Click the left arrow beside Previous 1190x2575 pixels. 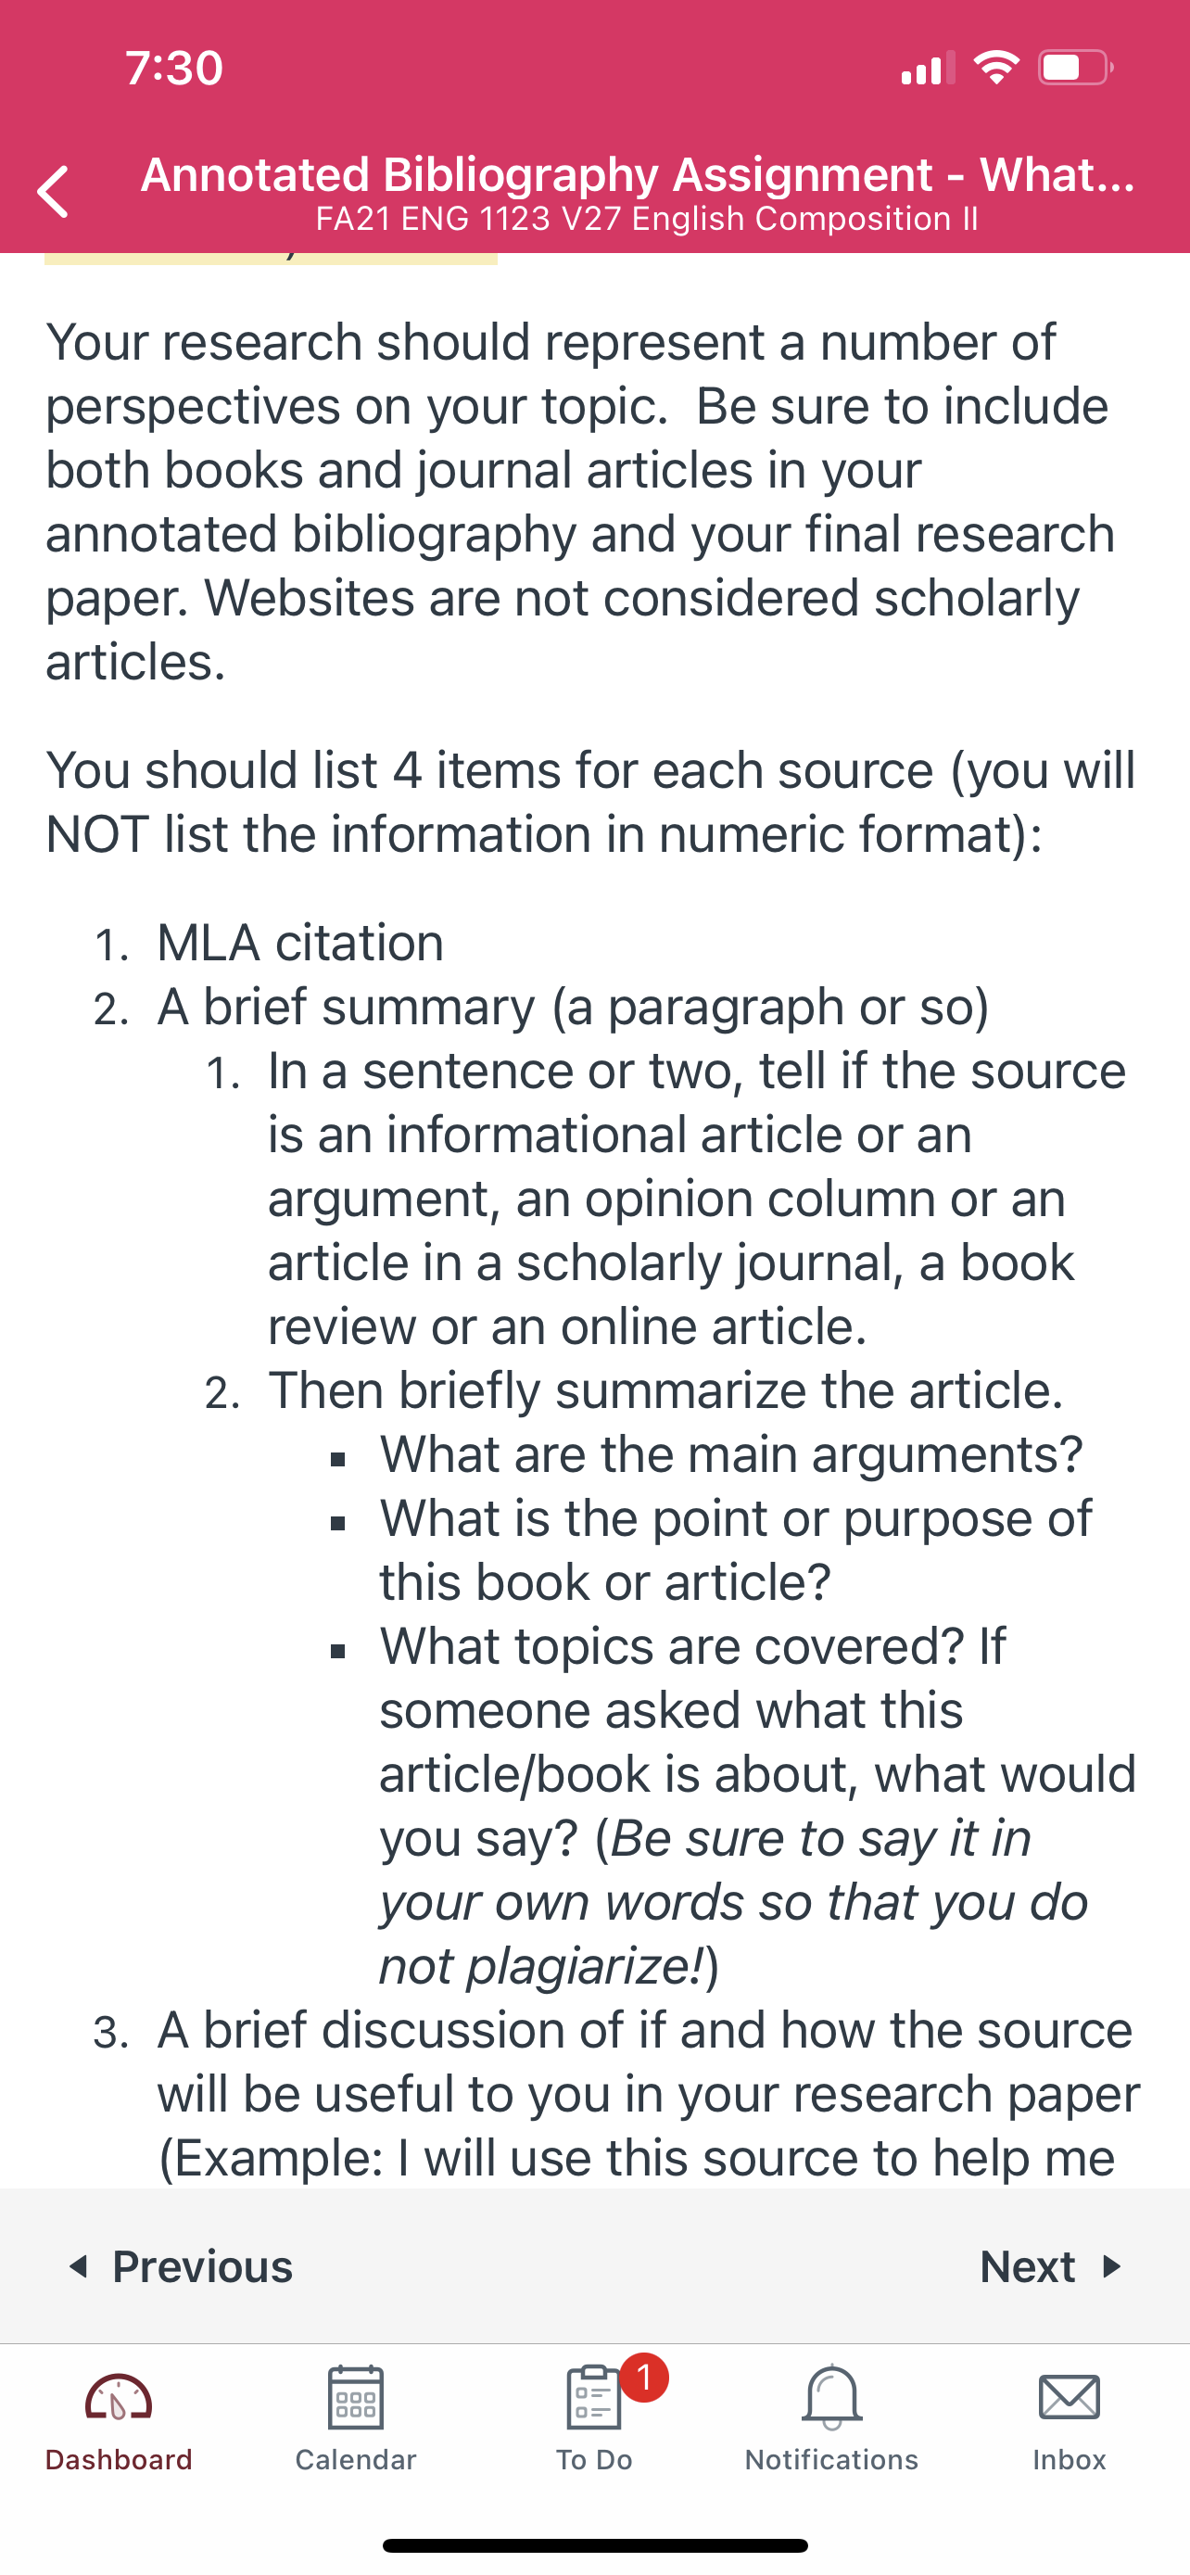[78, 2266]
